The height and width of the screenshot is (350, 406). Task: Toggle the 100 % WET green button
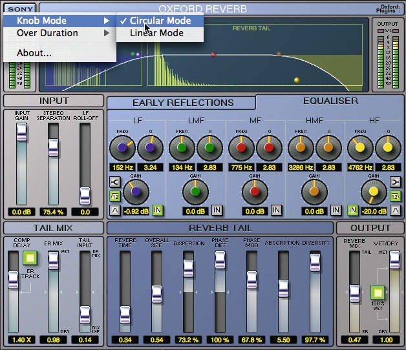click(378, 293)
